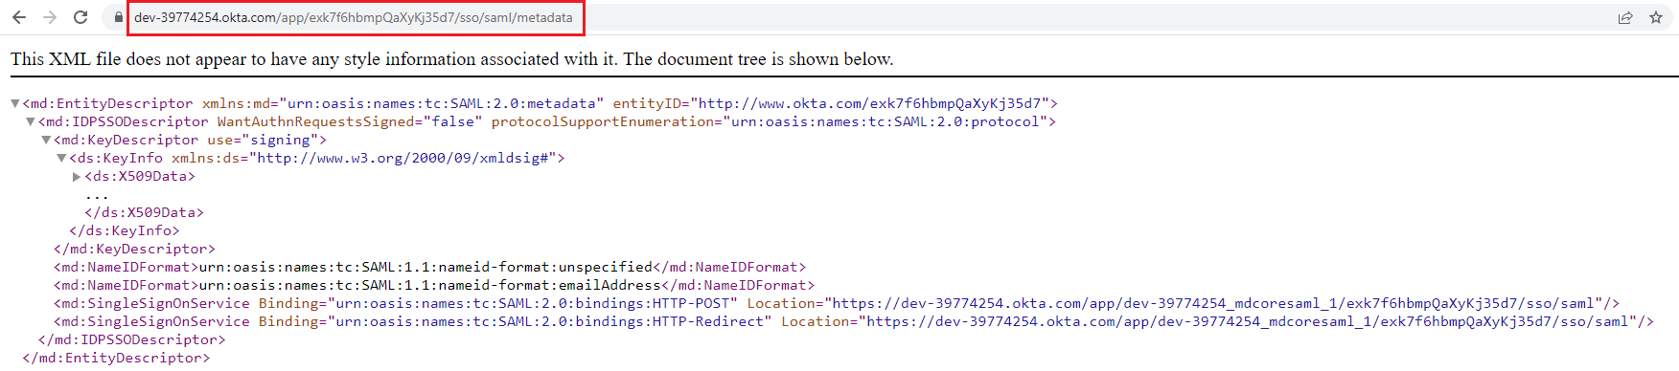
Task: Collapse the md:IDPSSODescriptor node
Action: [31, 121]
